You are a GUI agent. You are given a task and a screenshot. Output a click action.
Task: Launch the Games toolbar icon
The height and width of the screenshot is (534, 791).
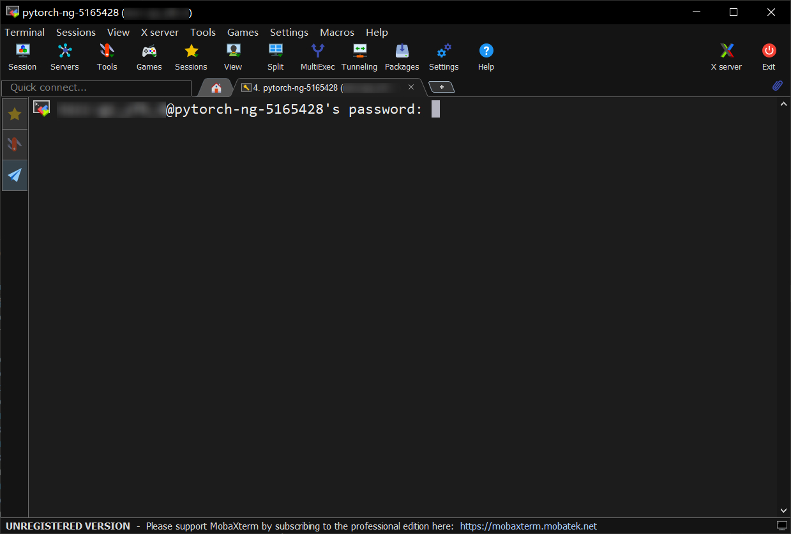(x=149, y=57)
